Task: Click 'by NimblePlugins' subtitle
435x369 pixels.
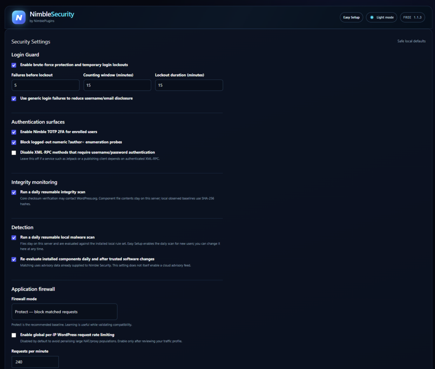Action: pos(42,21)
